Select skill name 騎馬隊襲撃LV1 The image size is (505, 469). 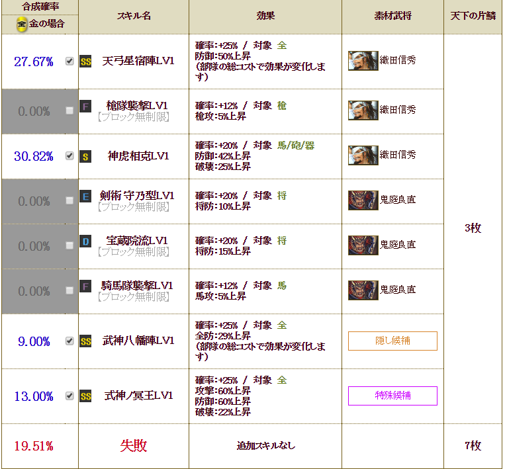pos(137,286)
